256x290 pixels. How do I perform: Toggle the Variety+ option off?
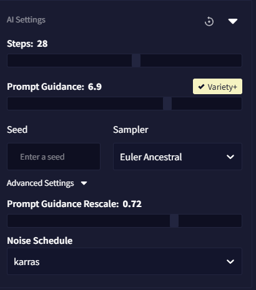[217, 87]
